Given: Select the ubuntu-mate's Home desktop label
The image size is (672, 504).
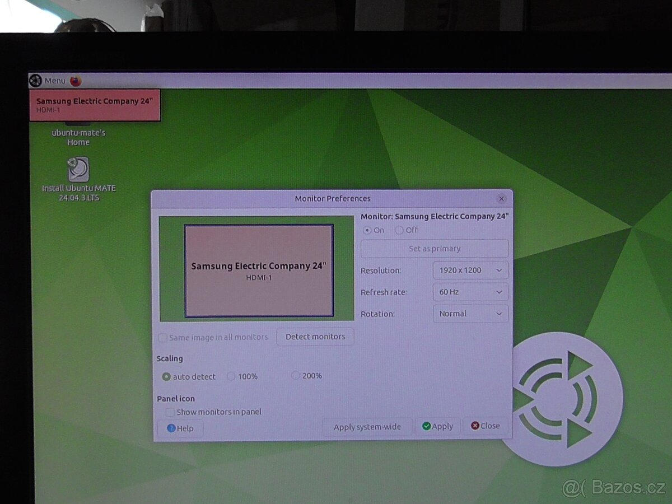Looking at the screenshot, I should [x=78, y=137].
